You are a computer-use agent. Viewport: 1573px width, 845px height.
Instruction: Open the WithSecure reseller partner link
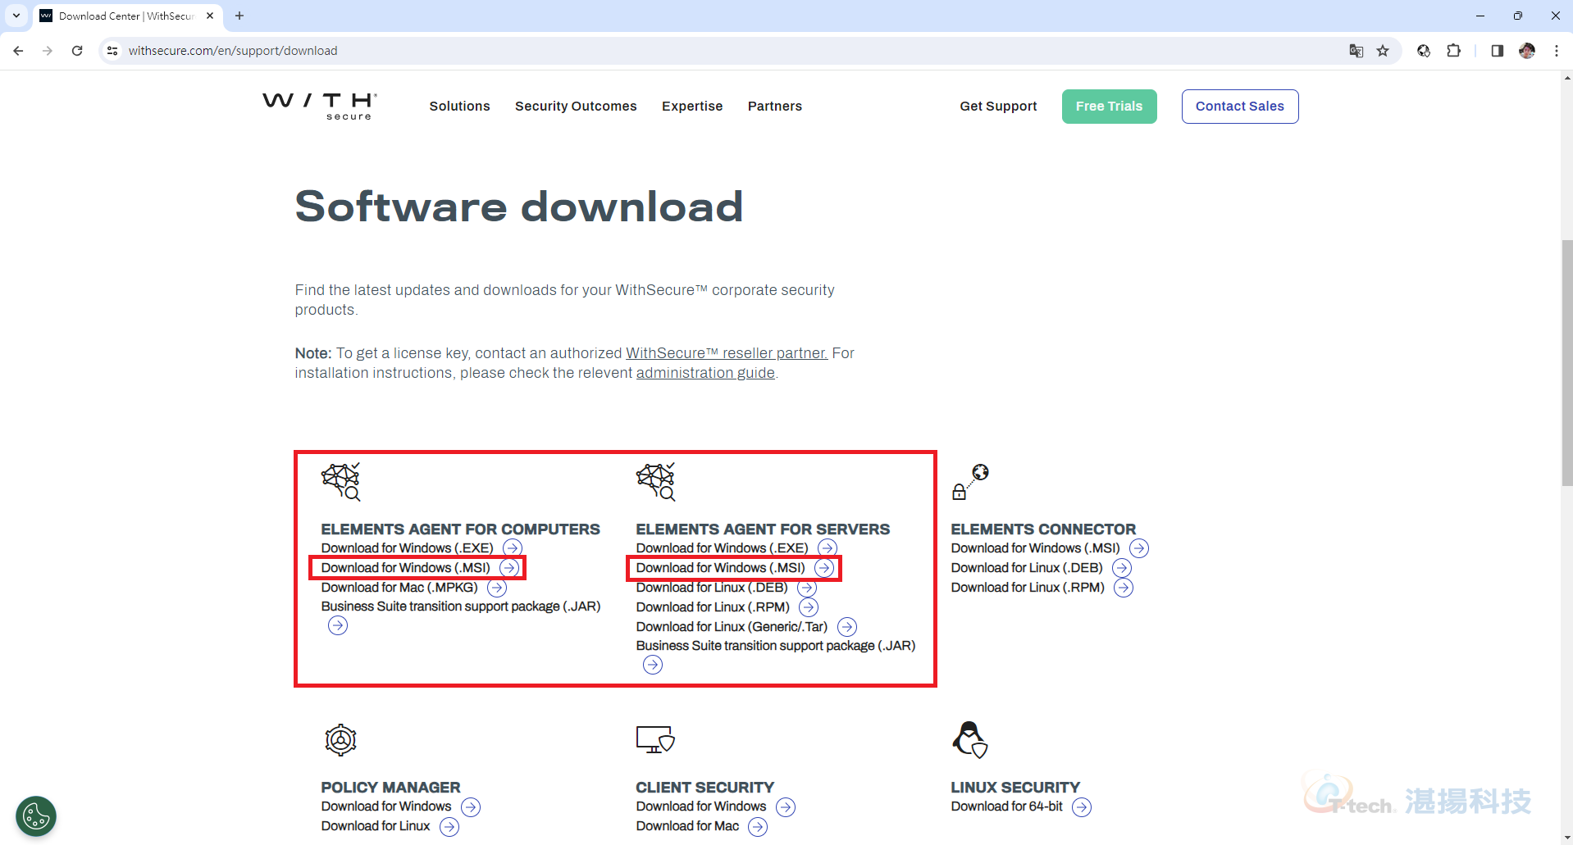click(x=727, y=353)
